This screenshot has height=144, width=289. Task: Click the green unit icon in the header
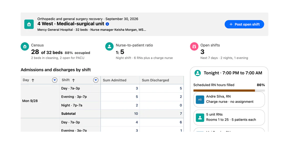click(29, 24)
